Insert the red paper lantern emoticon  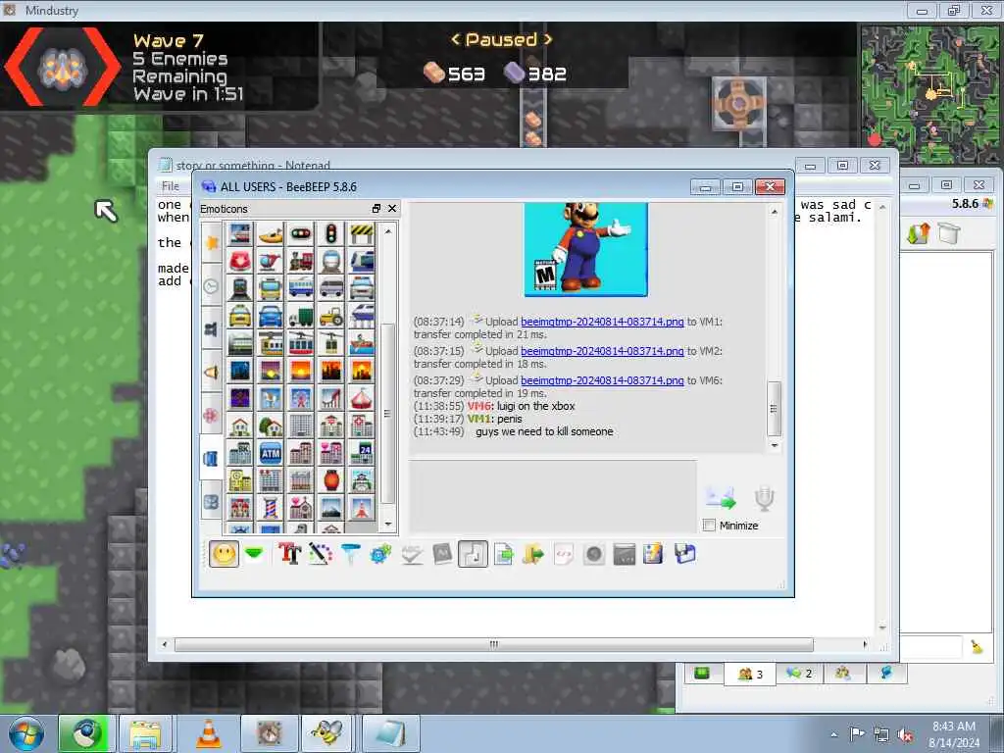[x=331, y=480]
